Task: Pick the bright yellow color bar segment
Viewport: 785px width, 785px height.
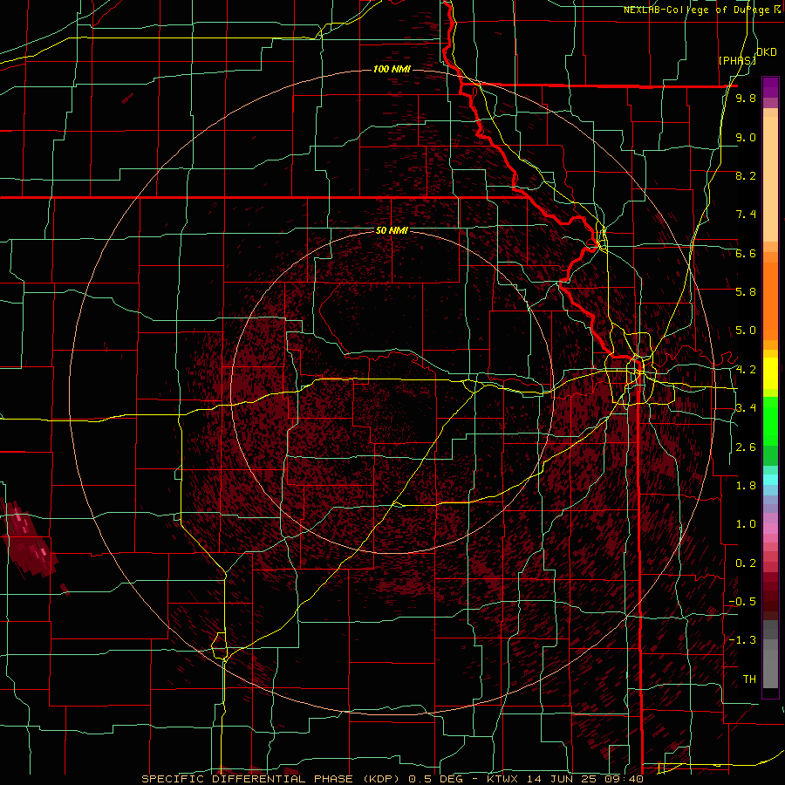Action: [770, 373]
